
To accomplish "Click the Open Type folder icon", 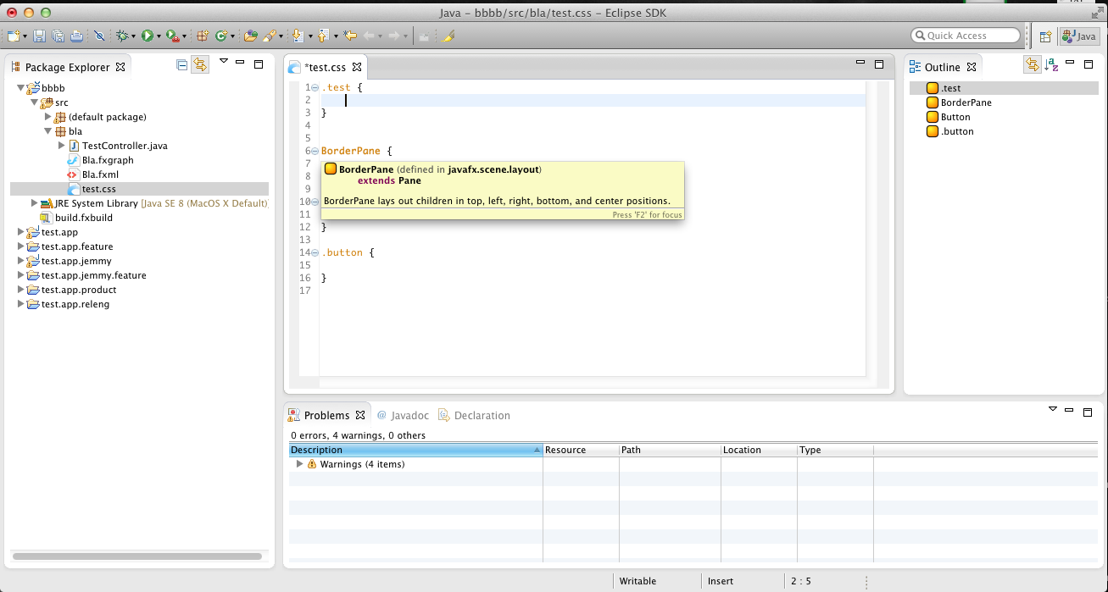I will click(249, 36).
